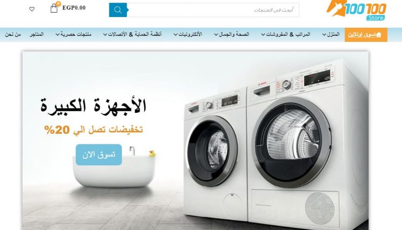Open the المتاجر menu item
Image resolution: width=402 pixels, height=230 pixels.
[x=36, y=34]
